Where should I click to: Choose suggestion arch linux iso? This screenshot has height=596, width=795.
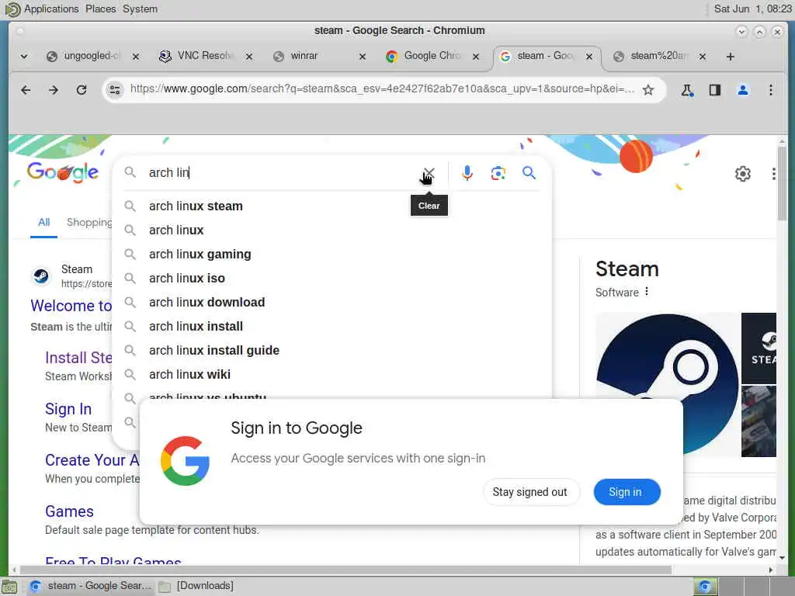point(332,279)
